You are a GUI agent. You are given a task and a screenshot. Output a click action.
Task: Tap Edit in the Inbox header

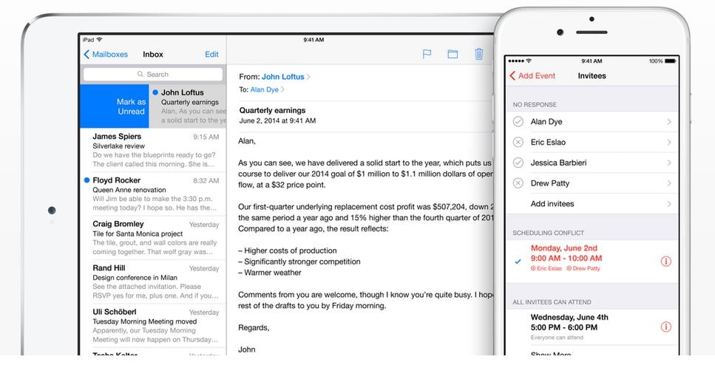(211, 55)
